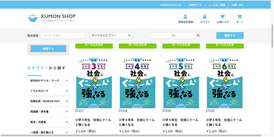Open 小学６年生 社会にぐーんと強くなる title link
The image size is (274, 137).
click(224, 122)
